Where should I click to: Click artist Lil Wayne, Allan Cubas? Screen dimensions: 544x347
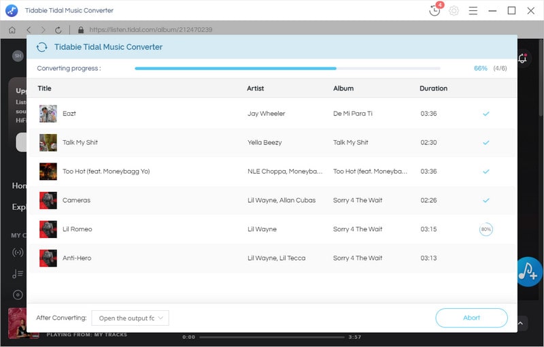[x=282, y=200]
